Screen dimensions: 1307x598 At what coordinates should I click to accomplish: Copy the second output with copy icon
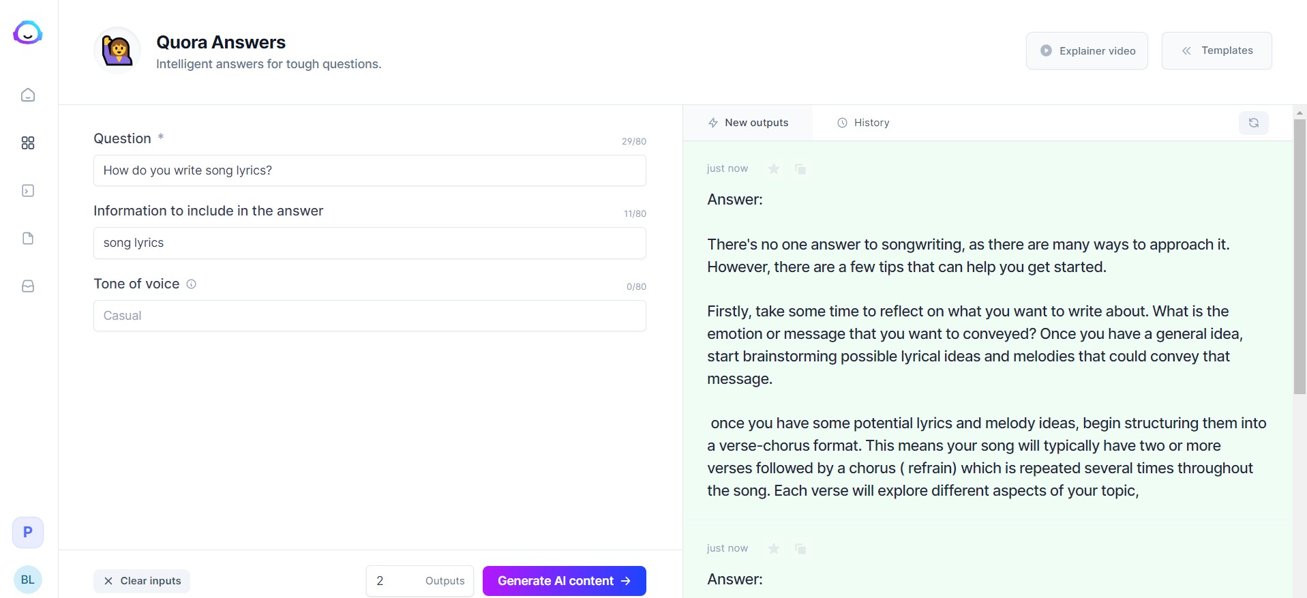(800, 548)
